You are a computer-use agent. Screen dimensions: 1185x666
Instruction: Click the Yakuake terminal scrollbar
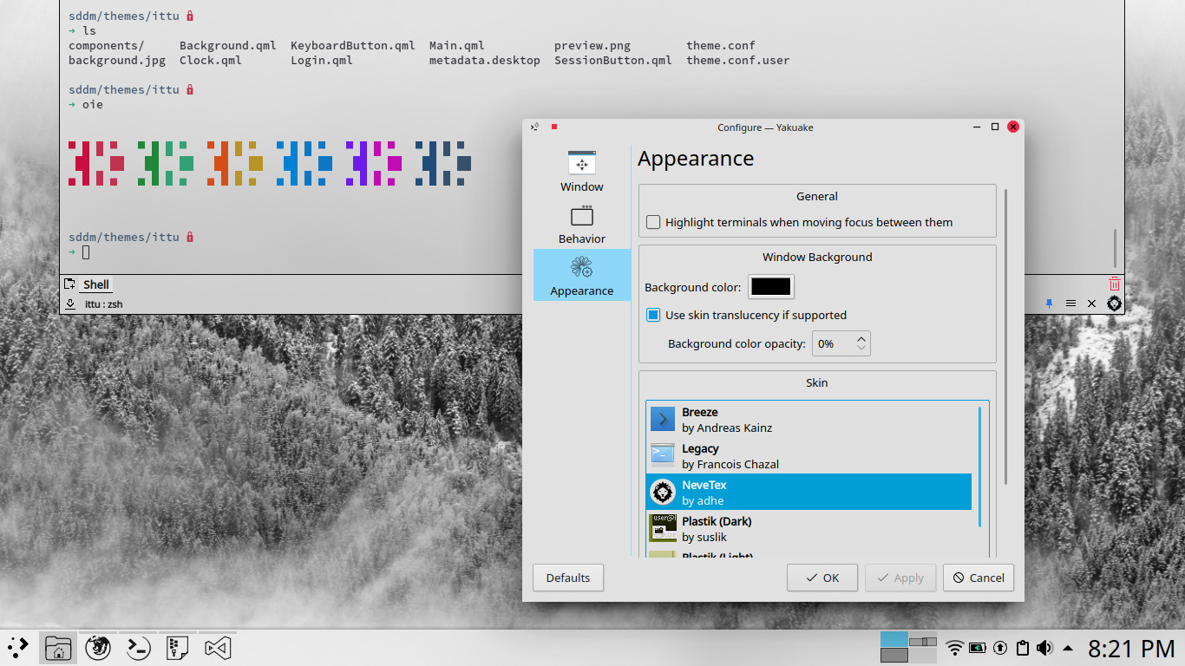(1116, 248)
